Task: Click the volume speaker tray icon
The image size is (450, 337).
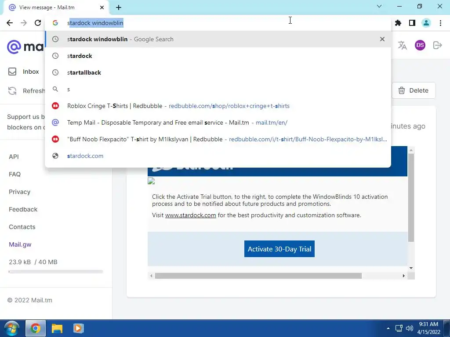Action: pos(410,328)
